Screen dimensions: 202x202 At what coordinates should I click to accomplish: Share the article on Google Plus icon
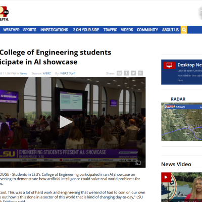(x=140, y=73)
